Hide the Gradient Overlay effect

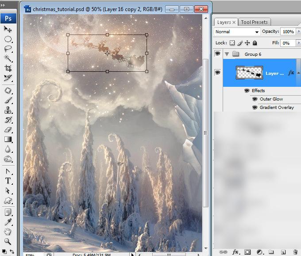[255, 107]
